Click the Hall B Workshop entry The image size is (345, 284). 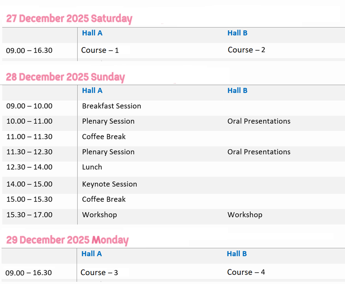coord(245,215)
